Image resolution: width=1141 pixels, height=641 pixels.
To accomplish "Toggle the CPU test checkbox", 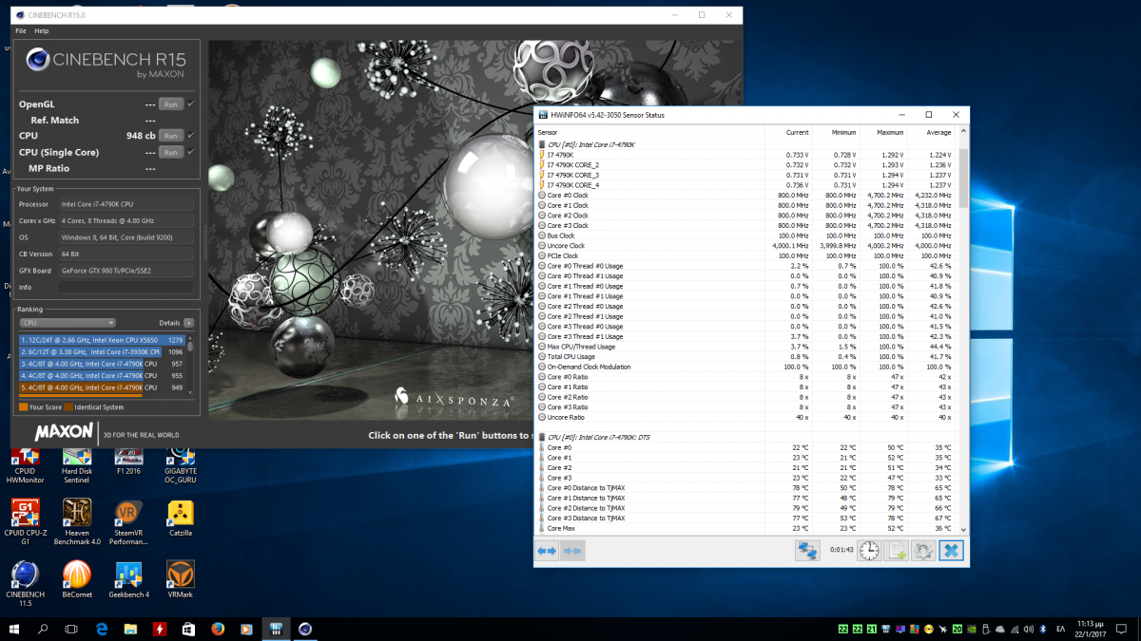I will pyautogui.click(x=191, y=135).
